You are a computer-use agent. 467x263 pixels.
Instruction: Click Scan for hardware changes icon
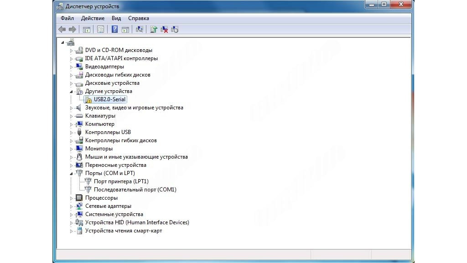(x=140, y=30)
